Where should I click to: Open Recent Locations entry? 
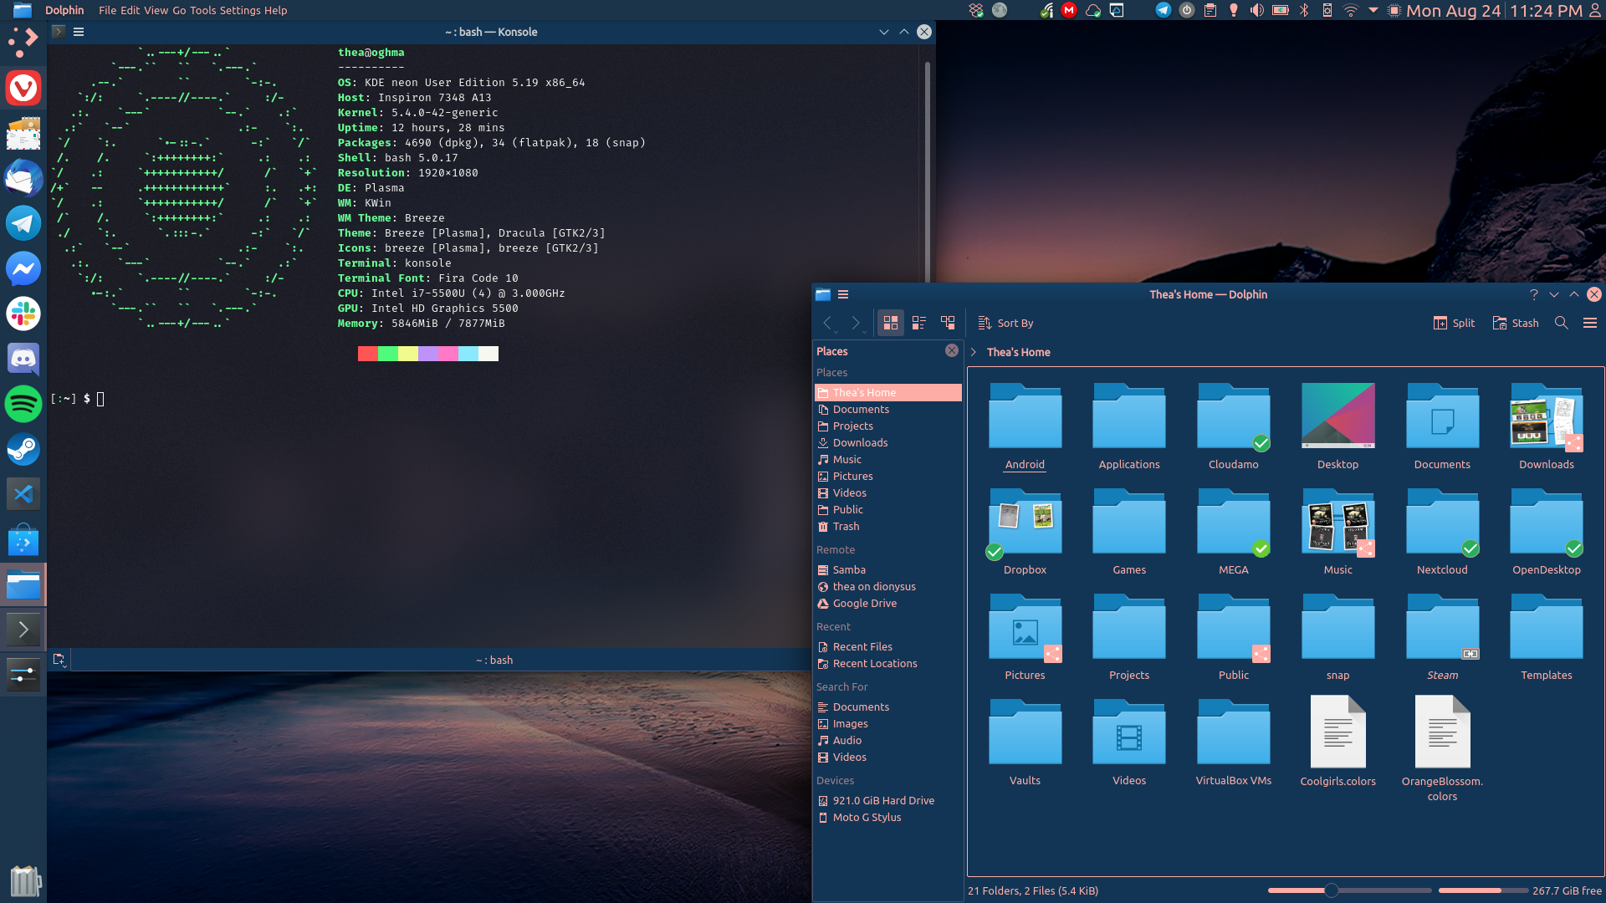(887, 664)
